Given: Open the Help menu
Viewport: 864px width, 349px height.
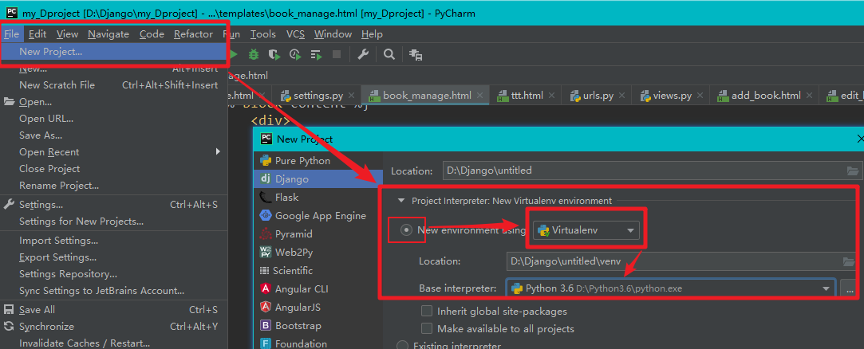Looking at the screenshot, I should pos(372,34).
